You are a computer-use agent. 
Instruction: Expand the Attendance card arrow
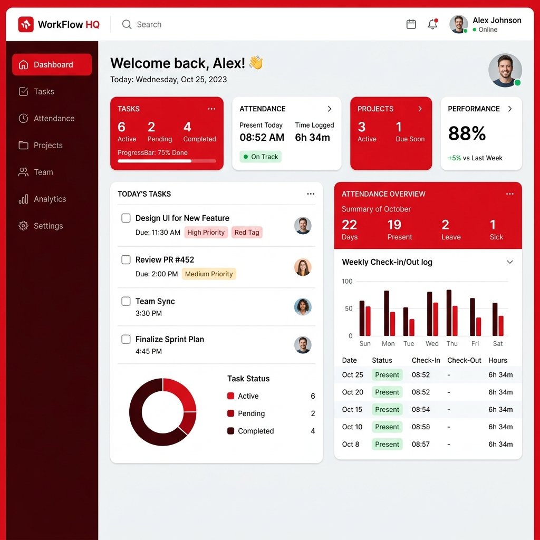coord(330,109)
